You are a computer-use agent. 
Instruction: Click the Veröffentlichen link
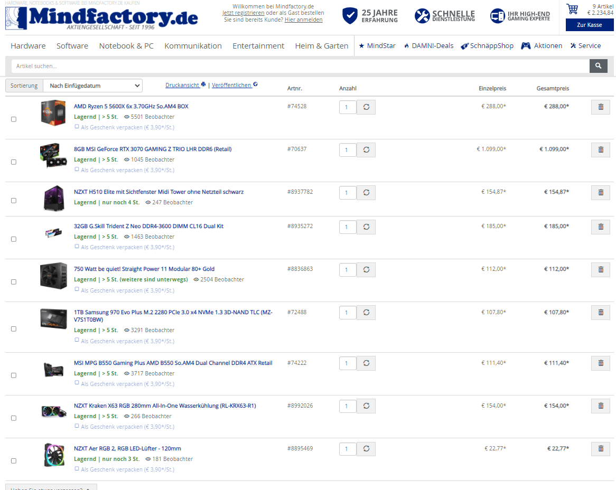coord(235,85)
